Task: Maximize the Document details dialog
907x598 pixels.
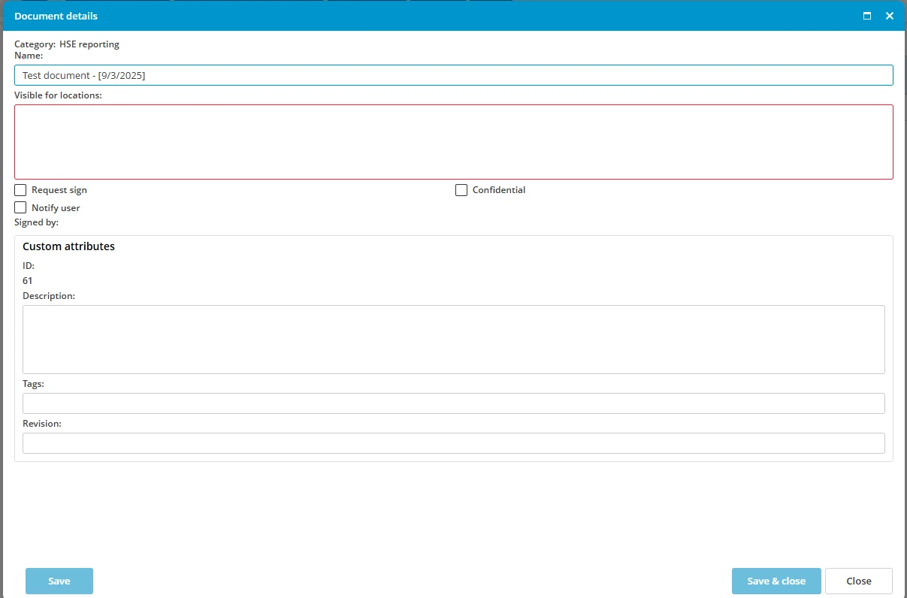Action: pyautogui.click(x=867, y=16)
